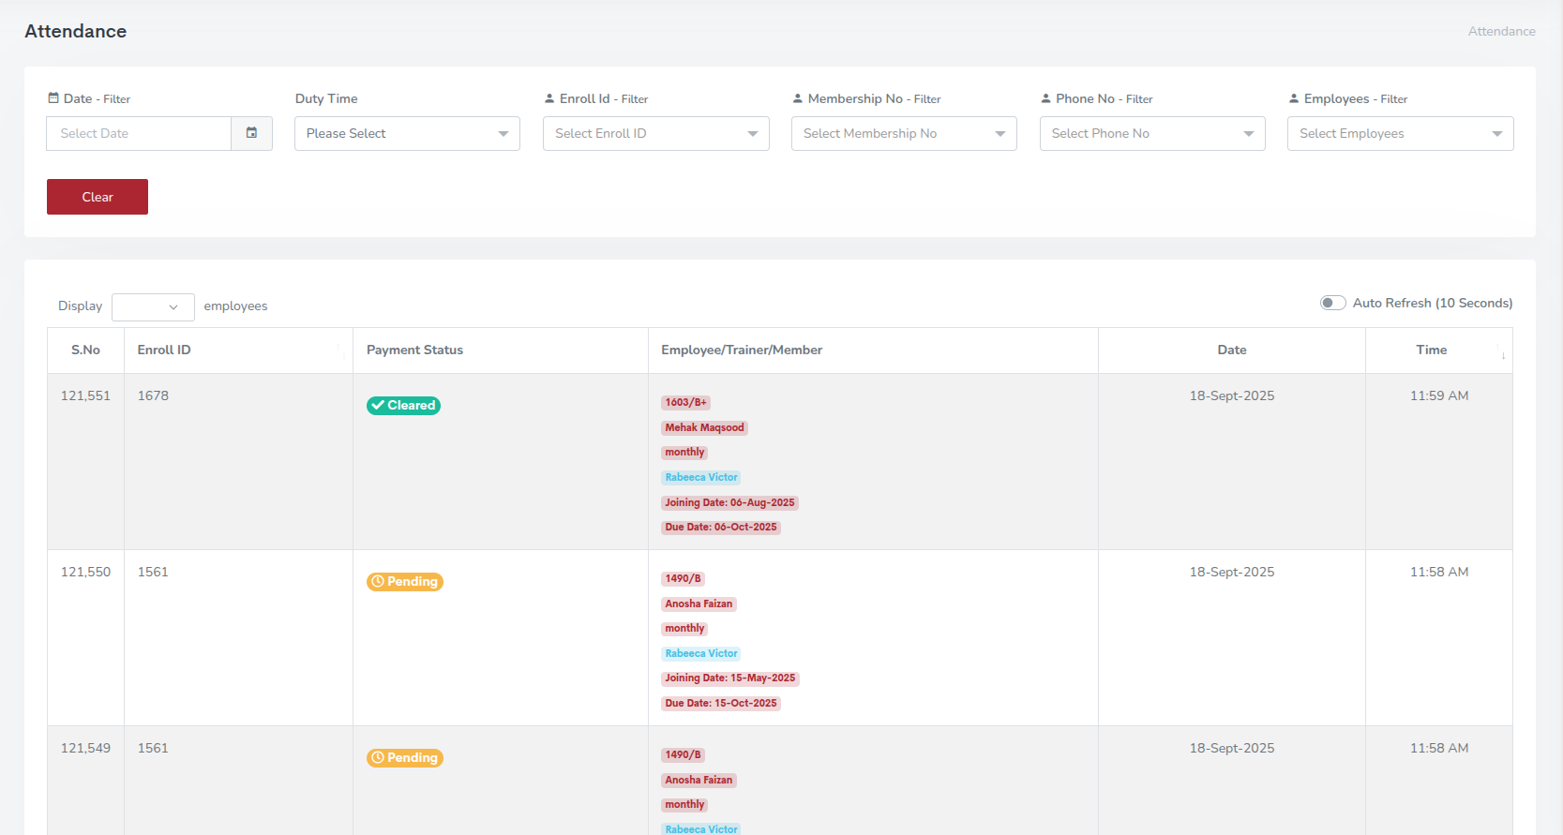Click the monthly tag in row 121,549
Image resolution: width=1563 pixels, height=835 pixels.
(x=684, y=804)
